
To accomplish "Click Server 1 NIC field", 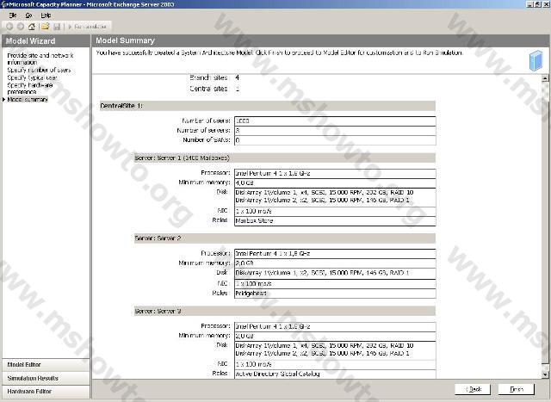I will [x=335, y=211].
